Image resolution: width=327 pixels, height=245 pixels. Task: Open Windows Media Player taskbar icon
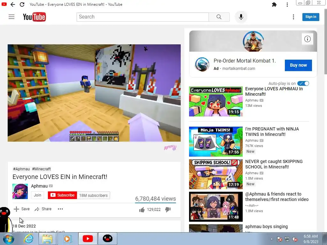tap(67, 239)
